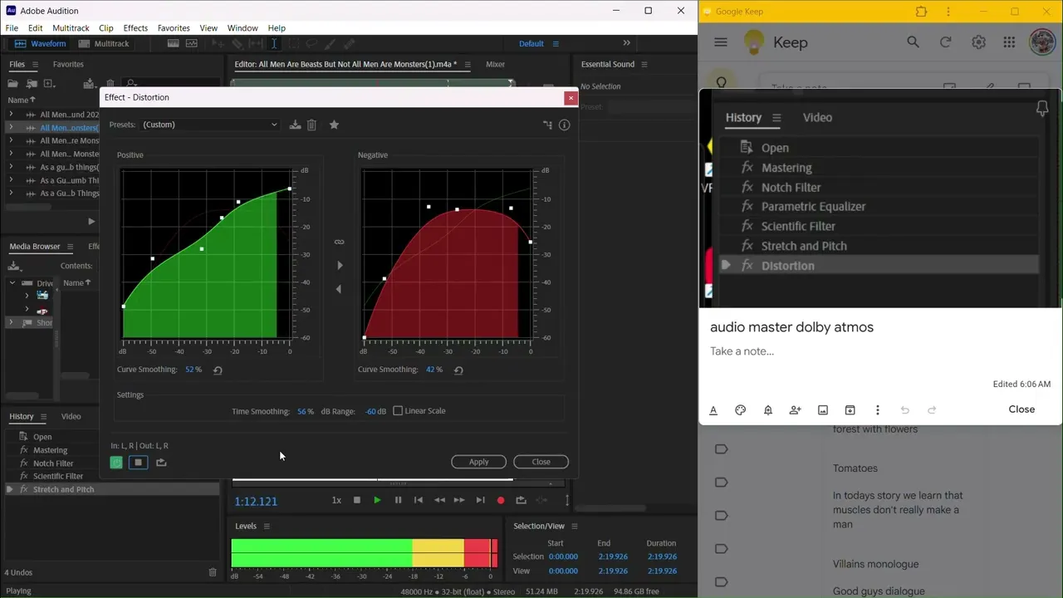This screenshot has width=1063, height=598.
Task: Switch to the Multitrack view
Action: pos(105,44)
